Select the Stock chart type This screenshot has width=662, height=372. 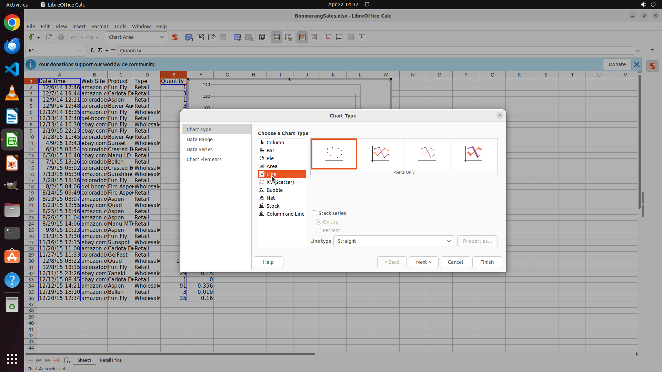click(273, 206)
